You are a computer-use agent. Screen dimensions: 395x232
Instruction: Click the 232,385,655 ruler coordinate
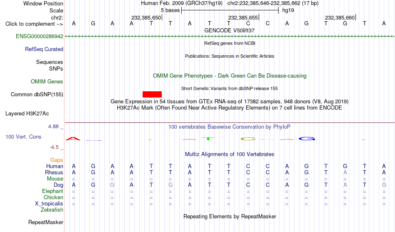point(243,17)
